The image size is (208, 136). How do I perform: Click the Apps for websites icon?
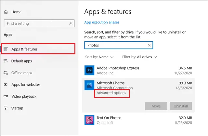click(6, 85)
